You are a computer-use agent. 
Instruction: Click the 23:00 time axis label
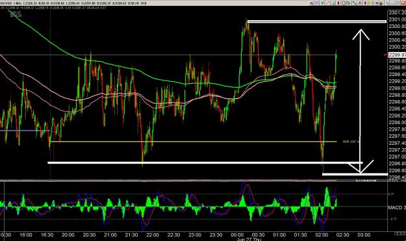coord(195,235)
